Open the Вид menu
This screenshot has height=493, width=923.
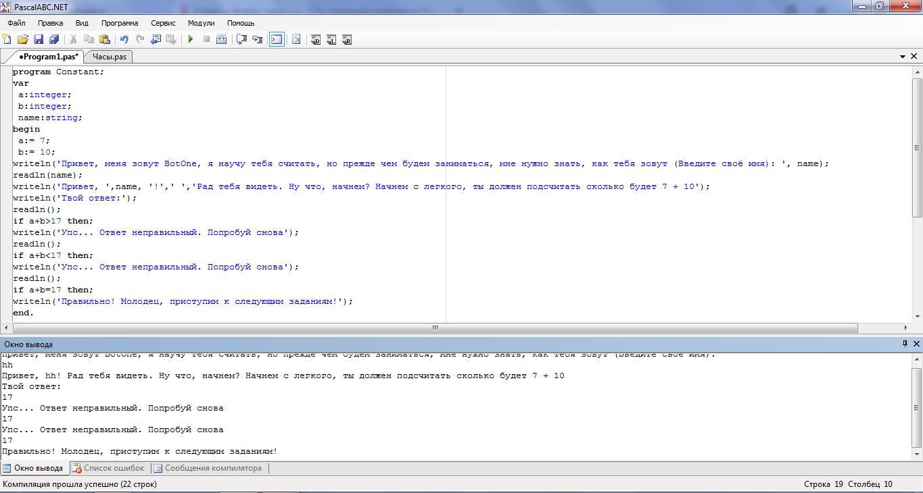pos(82,23)
